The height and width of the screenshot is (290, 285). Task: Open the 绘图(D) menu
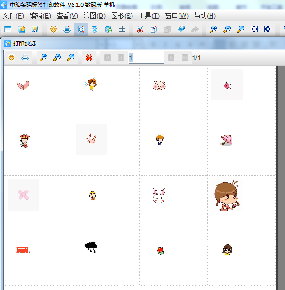coord(94,16)
